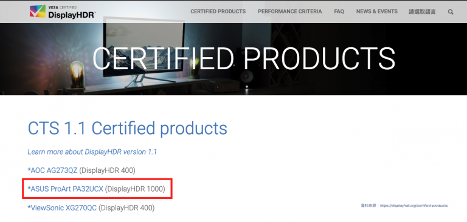Go to Performance Criteria page
Screen dimensions: 467x222
[290, 12]
